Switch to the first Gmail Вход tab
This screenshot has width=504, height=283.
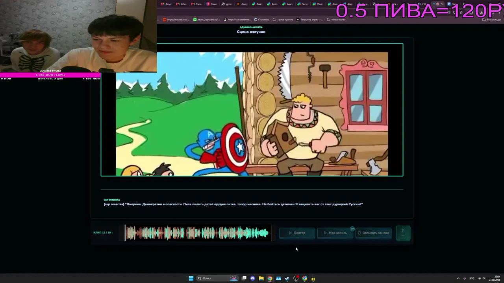166,4
